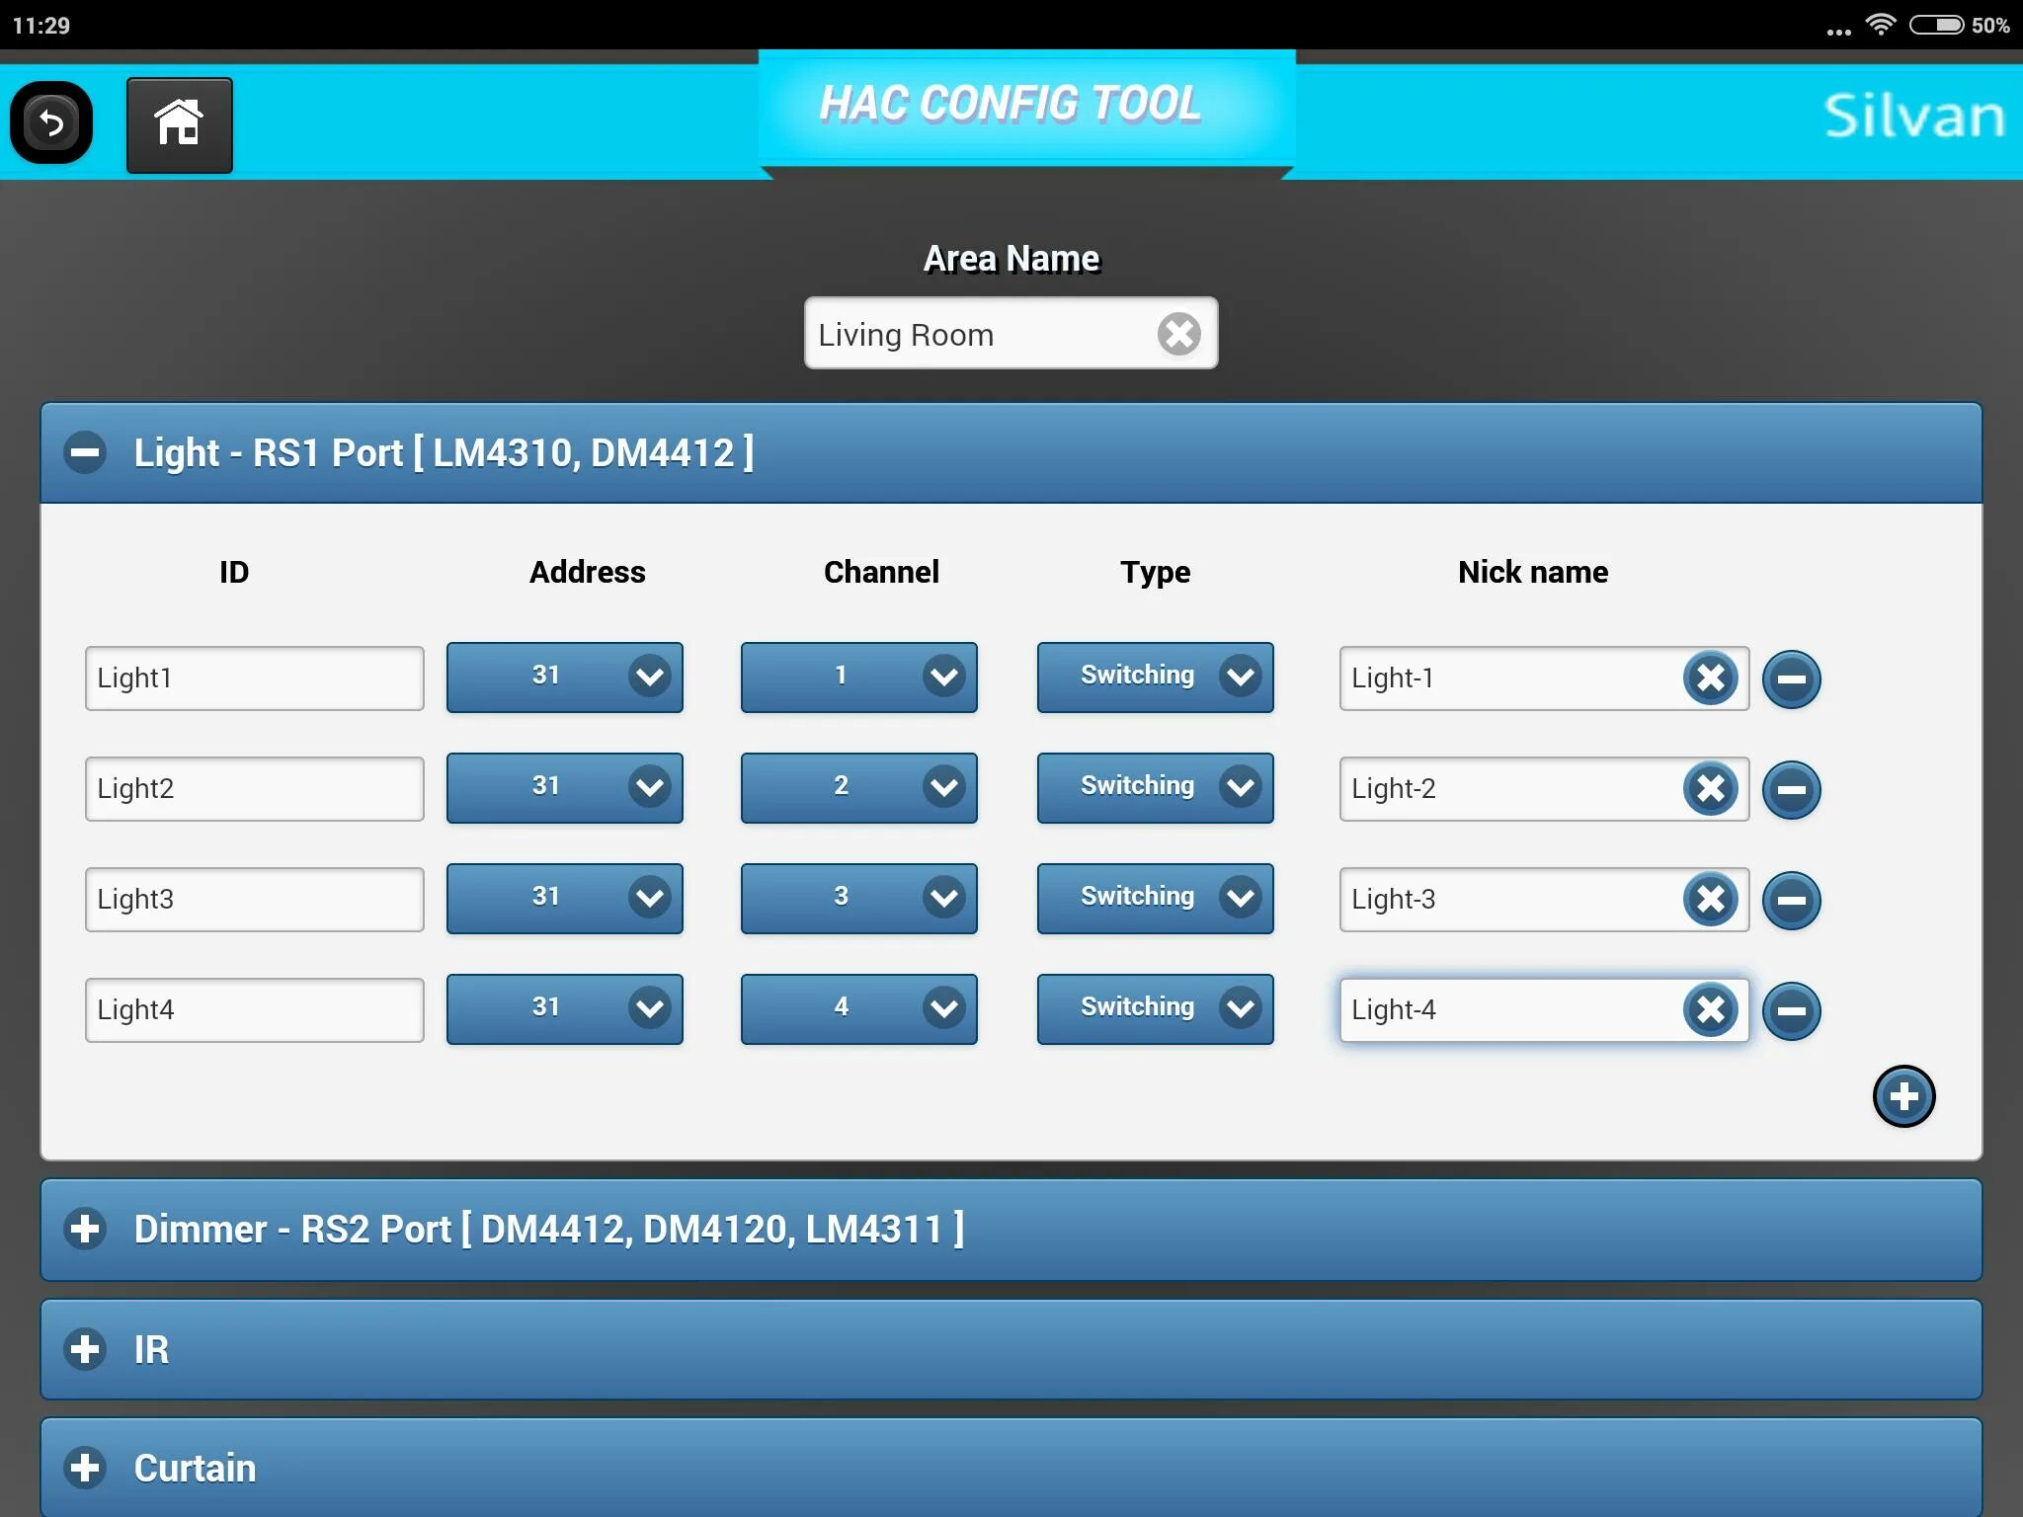Expand the Curtain section
2023x1517 pixels.
(86, 1468)
